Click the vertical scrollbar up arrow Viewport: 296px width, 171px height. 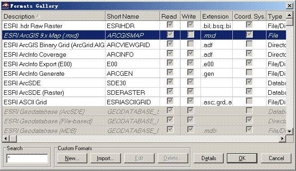[290, 15]
